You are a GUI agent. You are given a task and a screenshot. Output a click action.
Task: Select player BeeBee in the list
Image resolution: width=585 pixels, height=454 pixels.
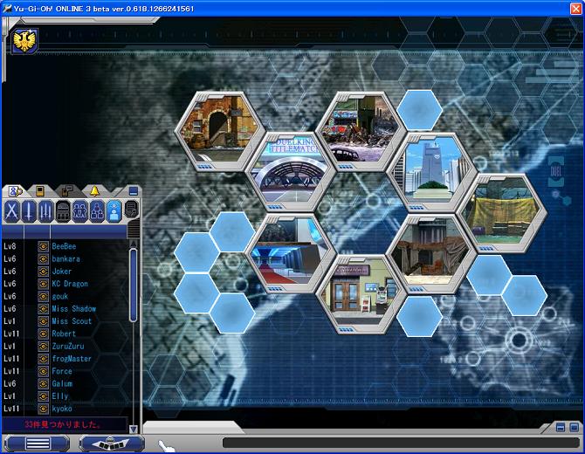(65, 246)
